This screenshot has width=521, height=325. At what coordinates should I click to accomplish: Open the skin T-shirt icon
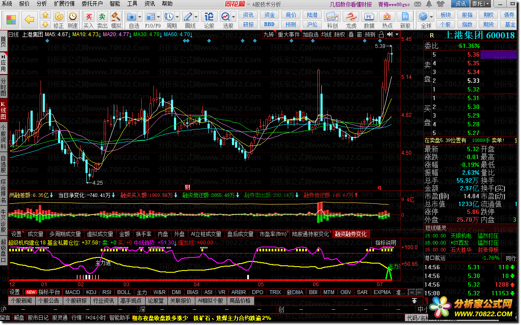coord(440,4)
